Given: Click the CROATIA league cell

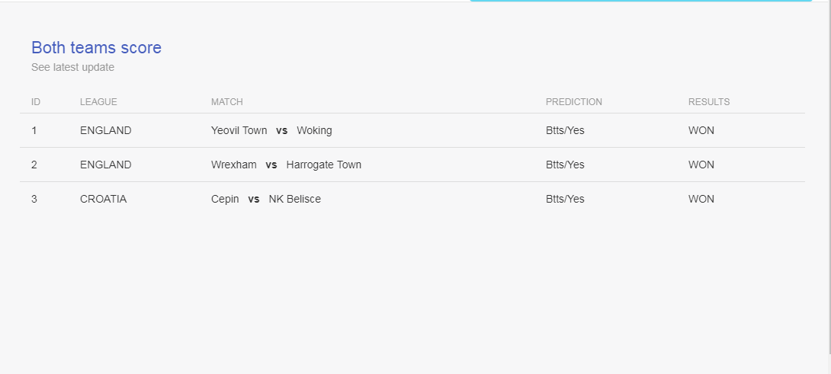Looking at the screenshot, I should pos(104,199).
